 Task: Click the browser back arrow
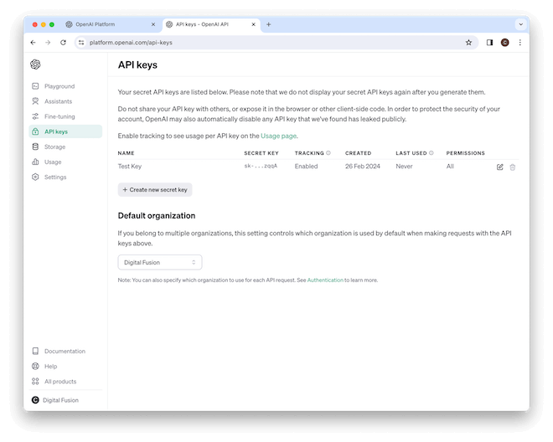point(34,43)
